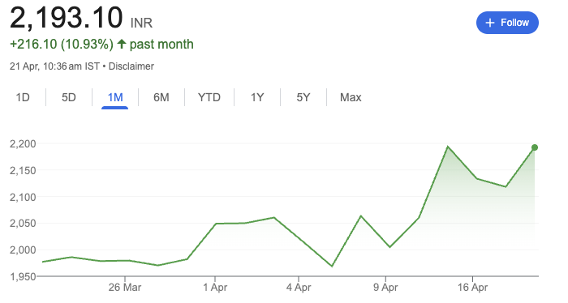Show the 1Y price history
The width and height of the screenshot is (568, 303).
point(257,97)
